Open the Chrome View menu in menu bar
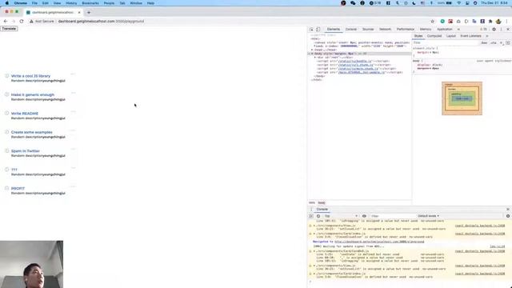Image resolution: width=512 pixels, height=288 pixels. click(x=57, y=3)
